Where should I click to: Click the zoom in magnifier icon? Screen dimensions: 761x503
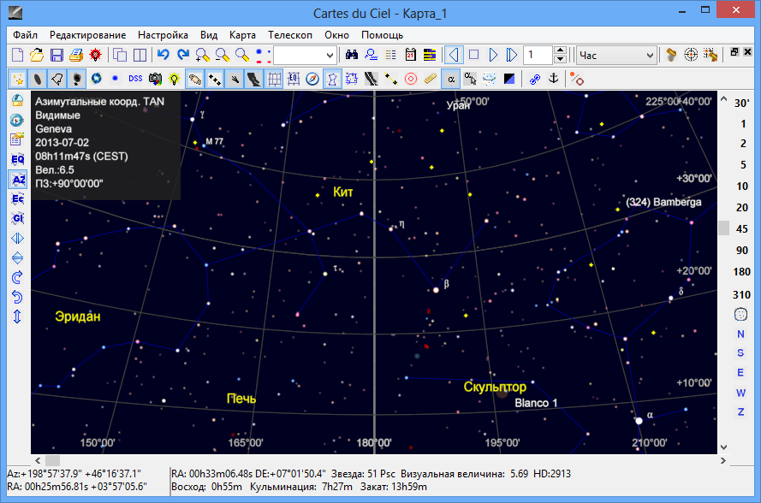tap(202, 56)
